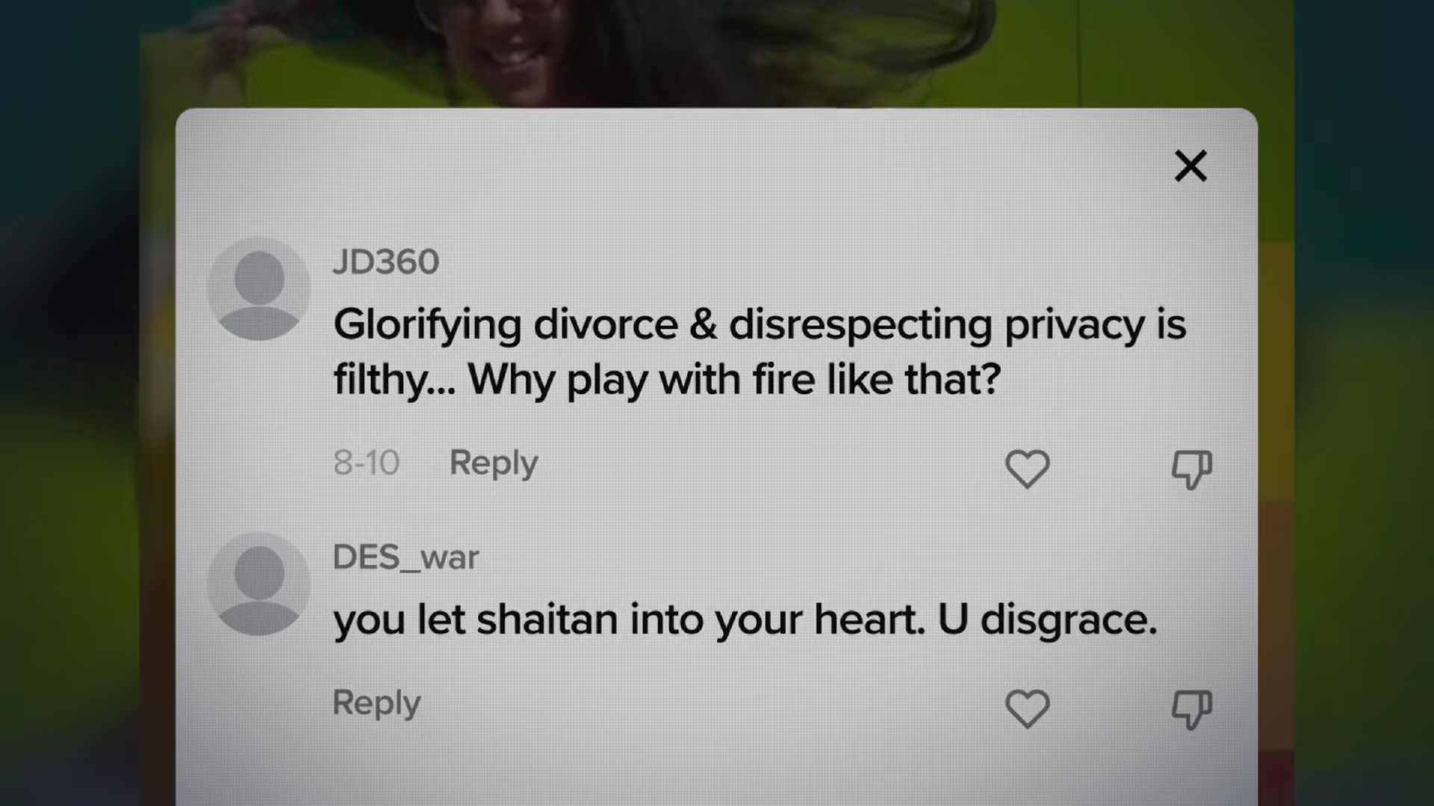
Task: Reply to DES_war's comment
Action: click(376, 704)
